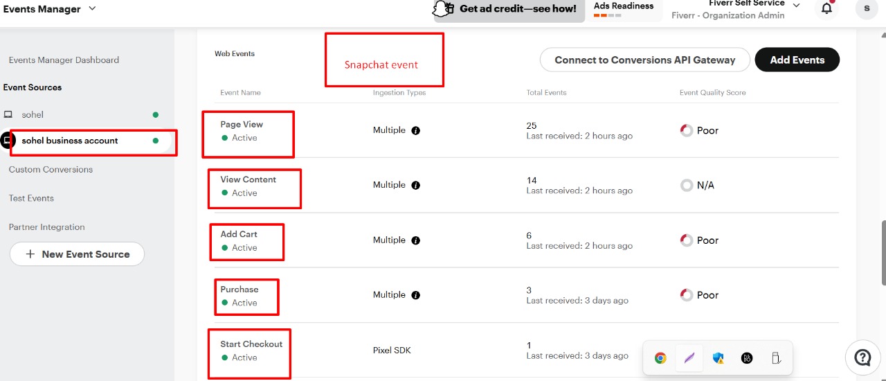Click info icon beside Add Cart Multiple
Image resolution: width=886 pixels, height=381 pixels.
(x=415, y=240)
